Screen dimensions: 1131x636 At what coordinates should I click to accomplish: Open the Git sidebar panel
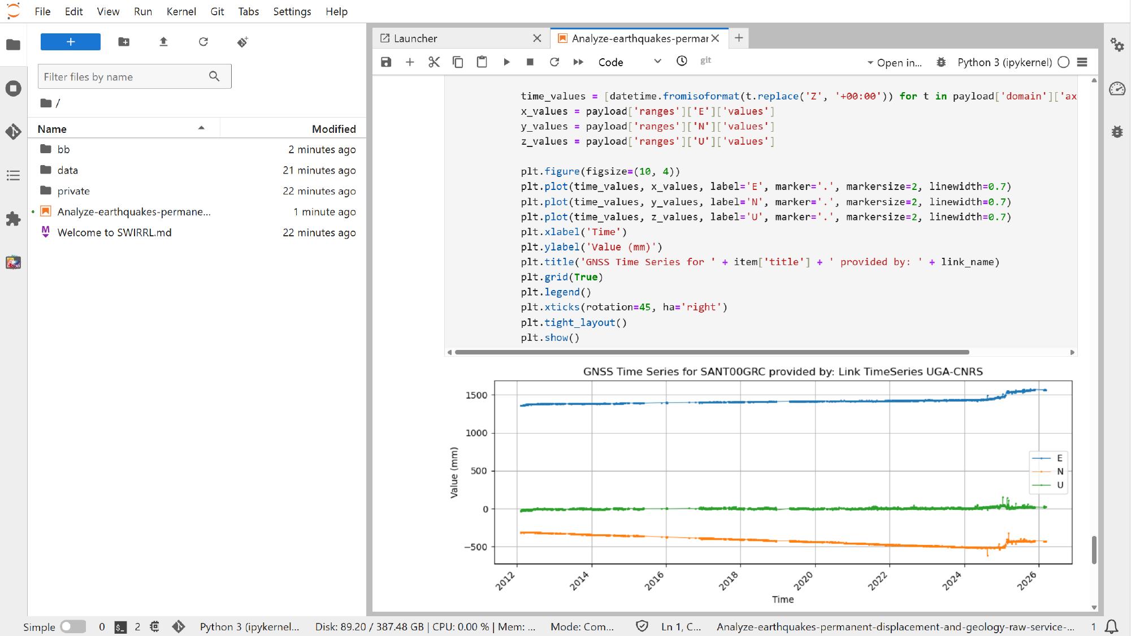click(14, 132)
